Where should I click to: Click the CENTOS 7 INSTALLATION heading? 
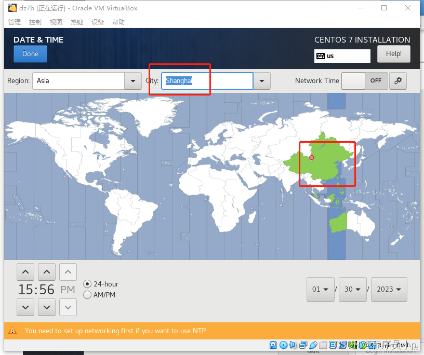click(362, 40)
